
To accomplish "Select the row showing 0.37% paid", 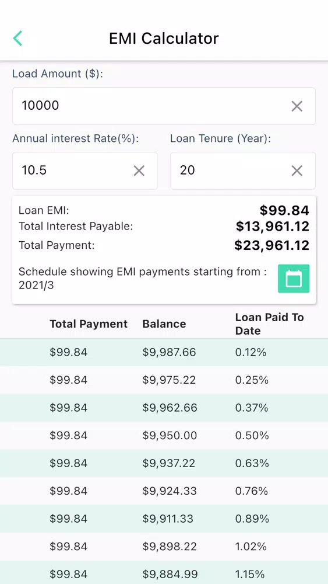I will pyautogui.click(x=164, y=408).
